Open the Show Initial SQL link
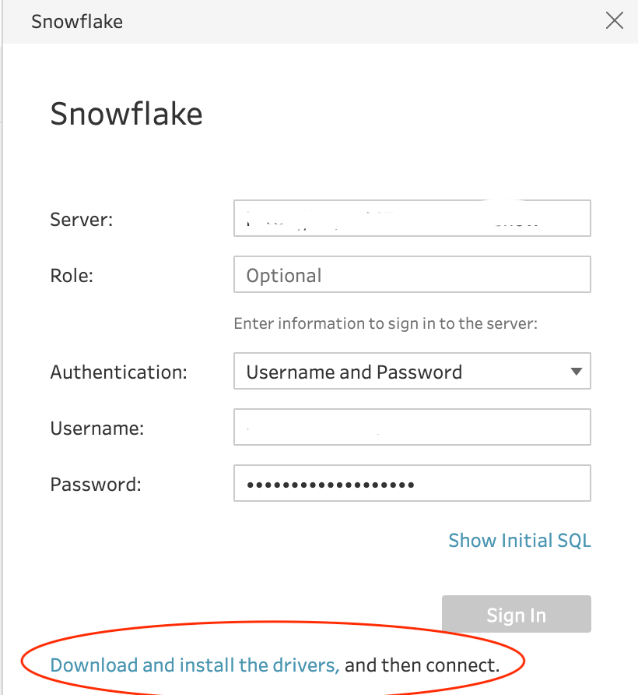The image size is (638, 695). 520,541
